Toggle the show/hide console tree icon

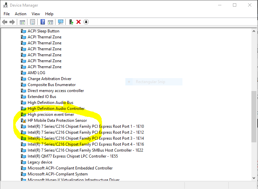pyautogui.click(x=22, y=22)
